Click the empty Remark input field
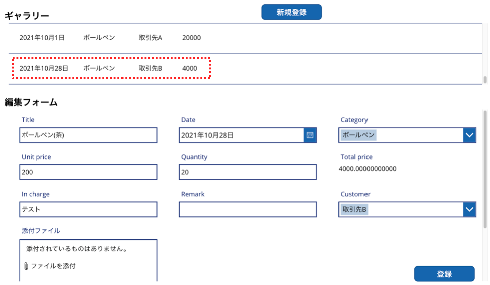The image size is (490, 285). [248, 209]
